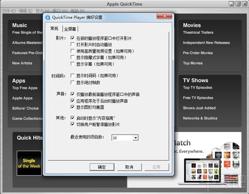The image size is (249, 194).
Task: Maximize the Apple QuickTime main window
Action: pos(238,4)
